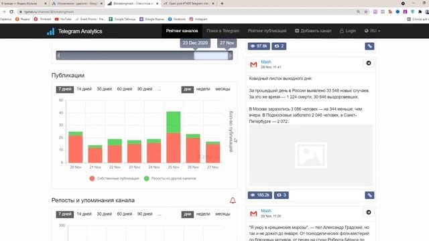Group Репосты chart by месяцы
Screen dimensions: 429x241
tap(223, 214)
